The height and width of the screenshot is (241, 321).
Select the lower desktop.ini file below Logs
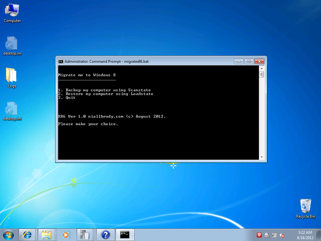(12, 111)
